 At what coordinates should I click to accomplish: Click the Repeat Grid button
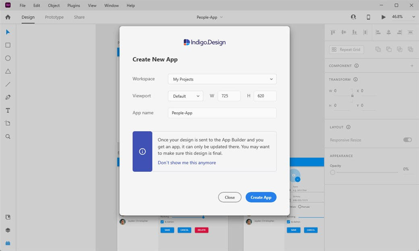[x=346, y=49]
